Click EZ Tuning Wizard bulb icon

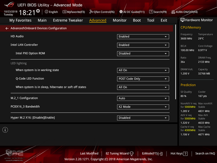pos(131,154)
